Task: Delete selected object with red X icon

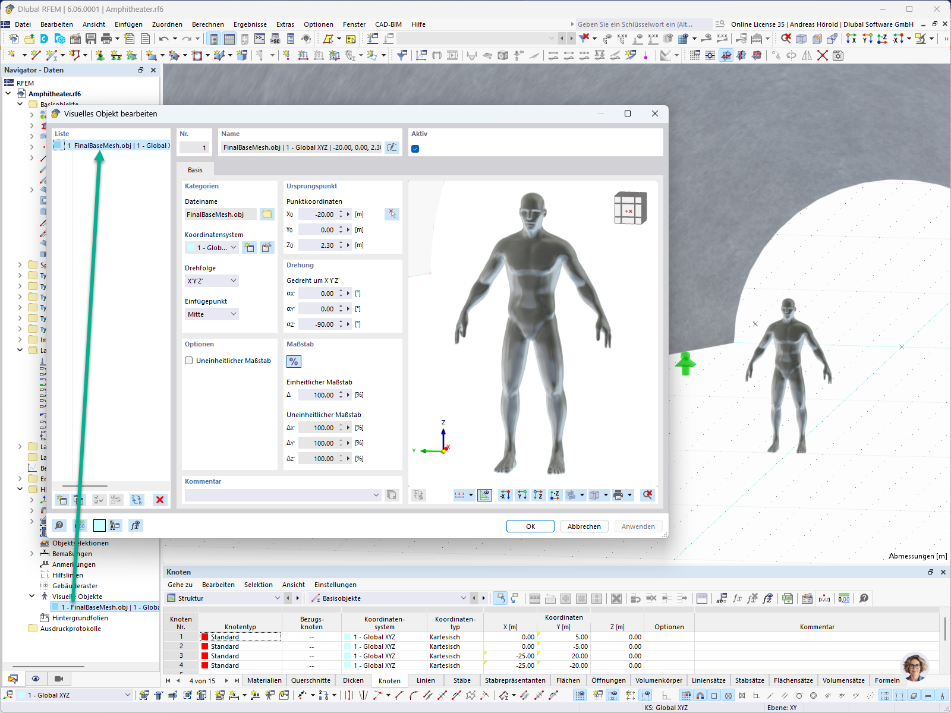Action: tap(160, 500)
